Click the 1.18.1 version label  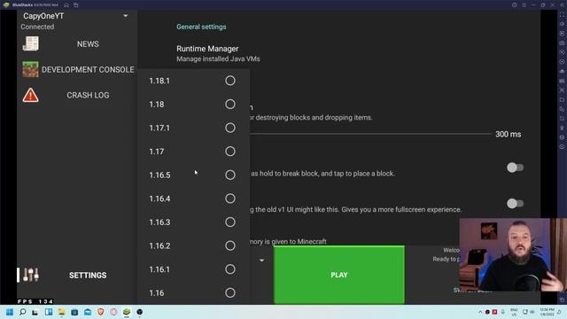[x=159, y=81]
